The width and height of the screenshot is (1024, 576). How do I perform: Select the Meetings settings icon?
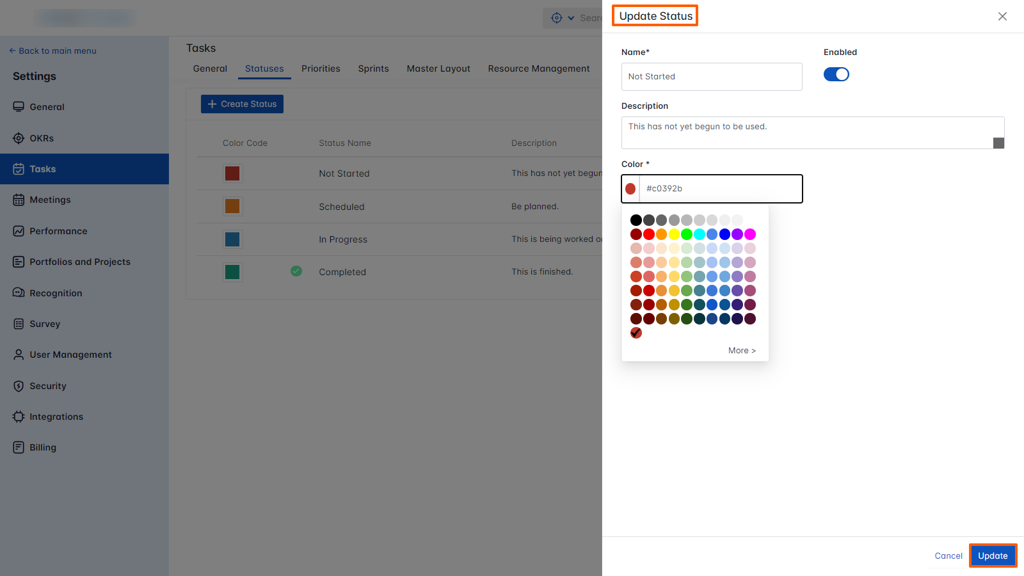pos(19,199)
